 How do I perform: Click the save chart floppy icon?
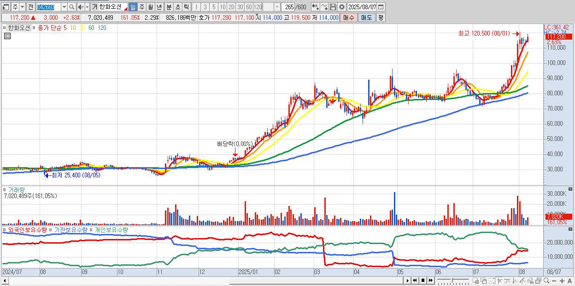coord(333,7)
